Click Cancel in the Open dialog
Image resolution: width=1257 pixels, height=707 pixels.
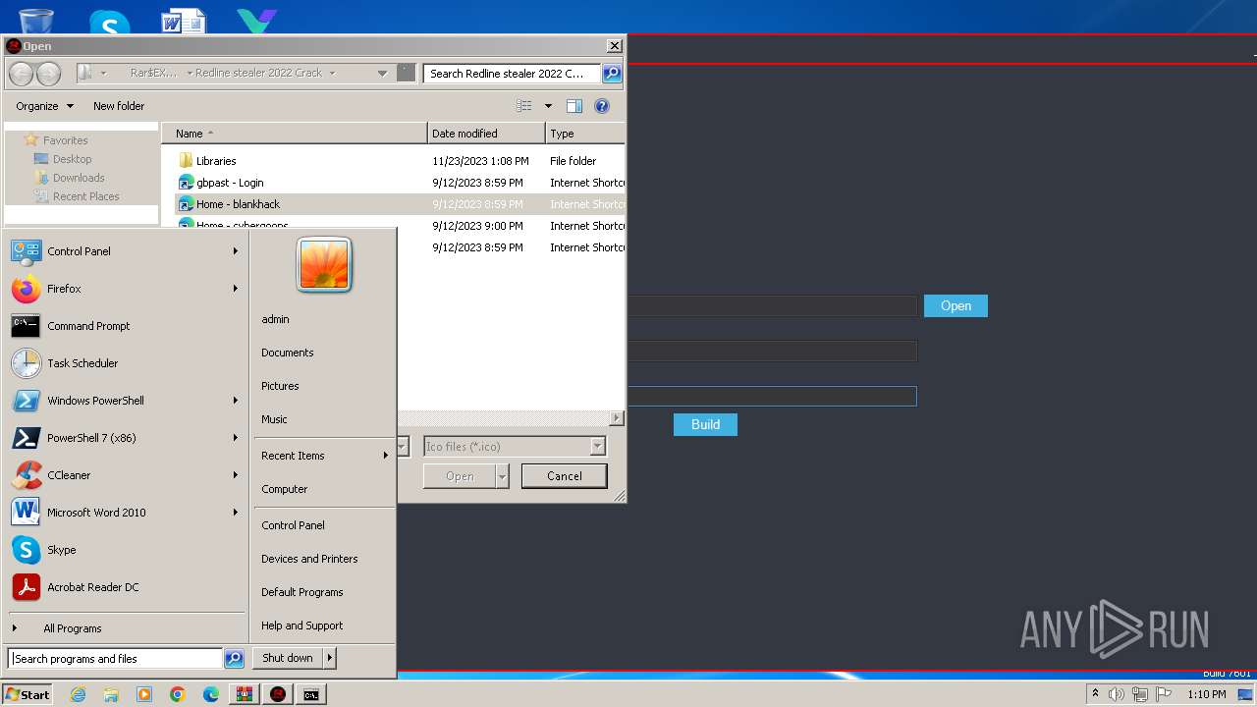[564, 476]
